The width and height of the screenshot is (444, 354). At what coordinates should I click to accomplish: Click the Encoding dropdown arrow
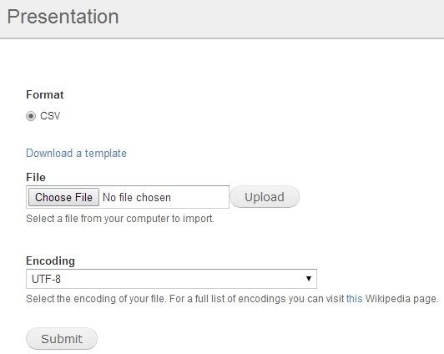point(309,279)
